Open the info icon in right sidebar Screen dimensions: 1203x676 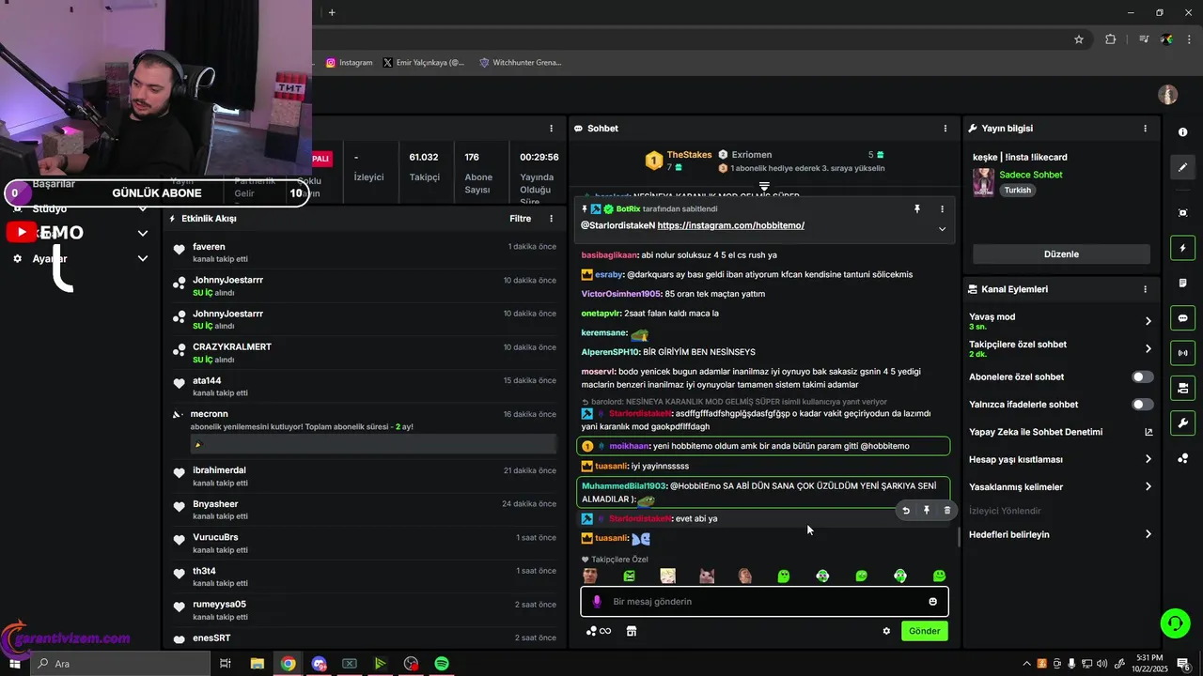point(1182,132)
